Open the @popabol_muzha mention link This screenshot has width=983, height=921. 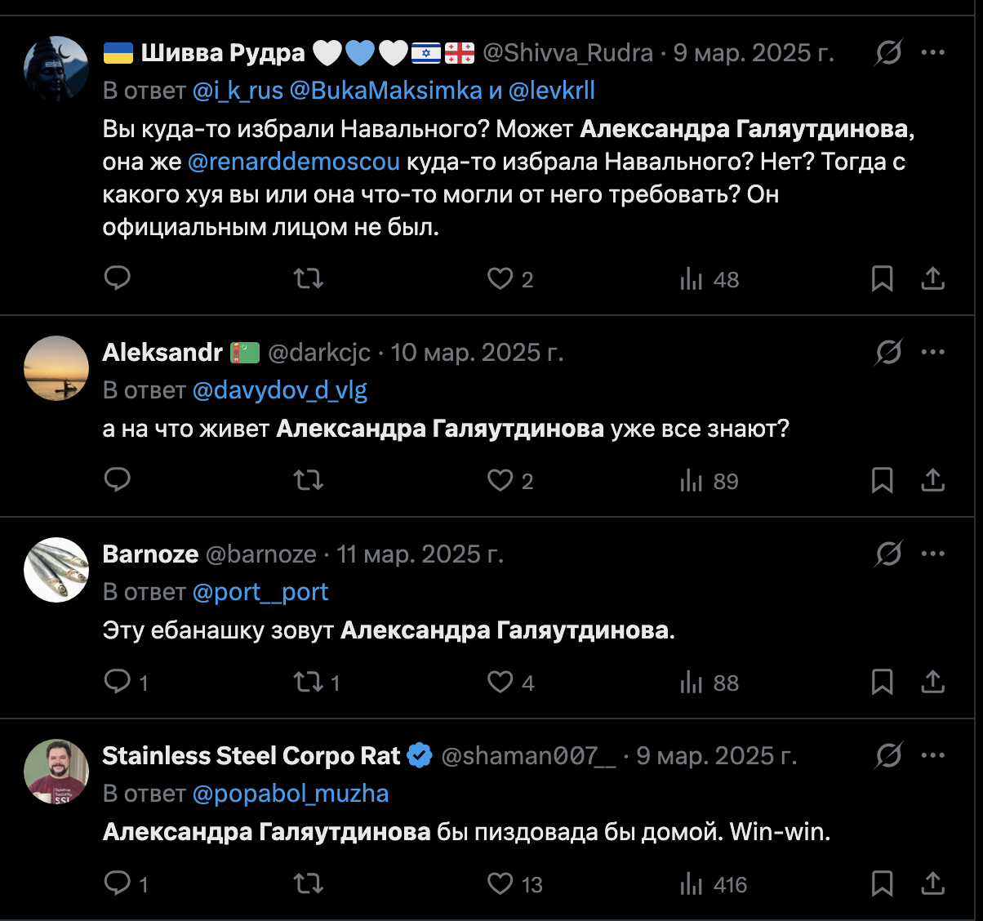tap(291, 794)
